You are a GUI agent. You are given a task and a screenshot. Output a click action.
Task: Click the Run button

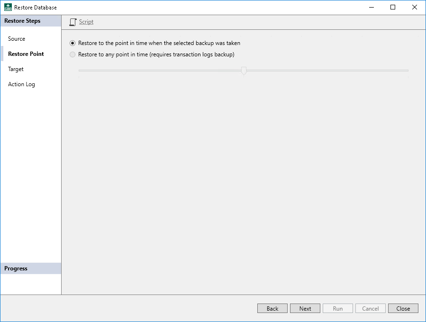tap(337, 308)
